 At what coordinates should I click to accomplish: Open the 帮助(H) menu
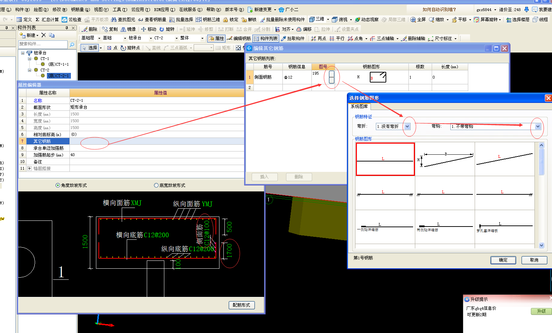(214, 10)
